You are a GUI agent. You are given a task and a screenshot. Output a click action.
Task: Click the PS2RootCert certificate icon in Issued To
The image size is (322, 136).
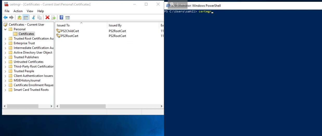pyautogui.click(x=58, y=36)
